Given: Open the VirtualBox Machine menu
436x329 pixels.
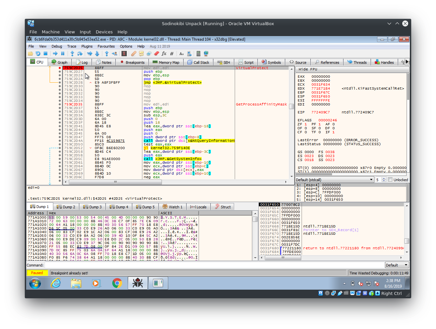Looking at the screenshot, I should [51, 32].
